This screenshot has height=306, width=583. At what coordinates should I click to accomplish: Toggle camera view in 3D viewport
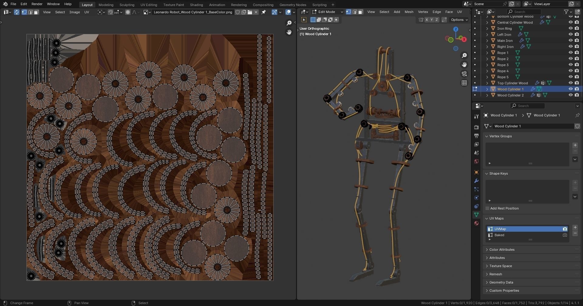point(464,74)
